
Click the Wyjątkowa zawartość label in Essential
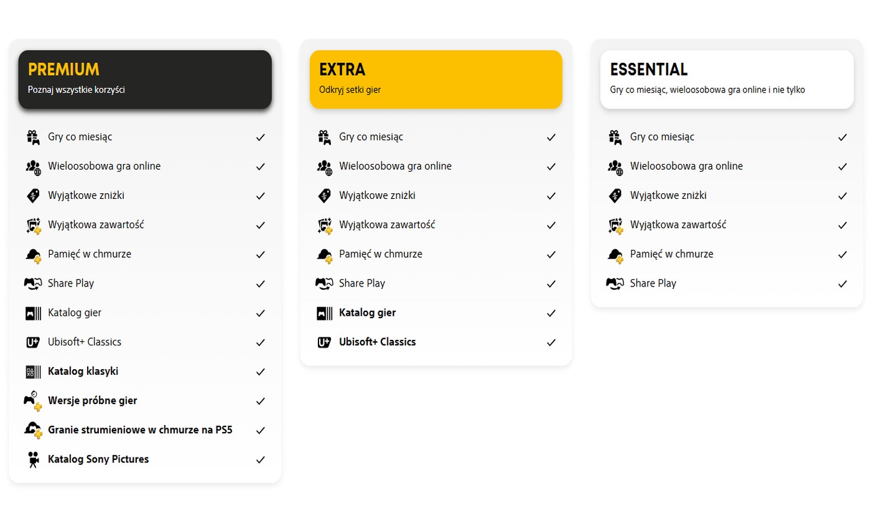(x=678, y=225)
